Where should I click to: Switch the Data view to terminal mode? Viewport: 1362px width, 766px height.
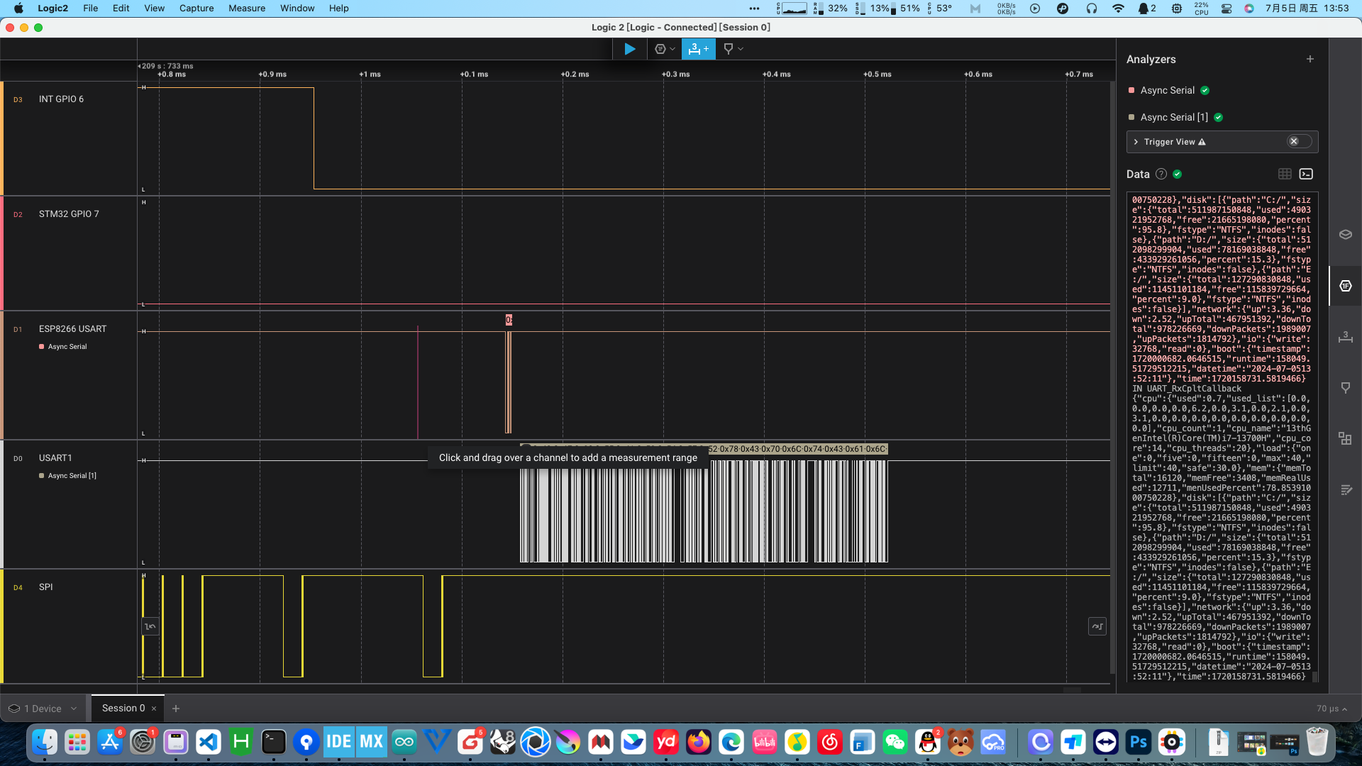tap(1306, 174)
